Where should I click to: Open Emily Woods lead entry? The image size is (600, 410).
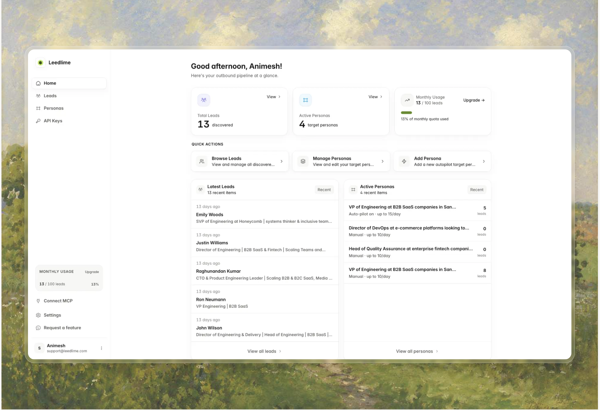coord(265,214)
